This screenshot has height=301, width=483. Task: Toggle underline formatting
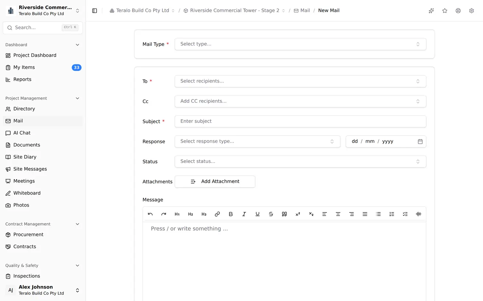click(257, 214)
